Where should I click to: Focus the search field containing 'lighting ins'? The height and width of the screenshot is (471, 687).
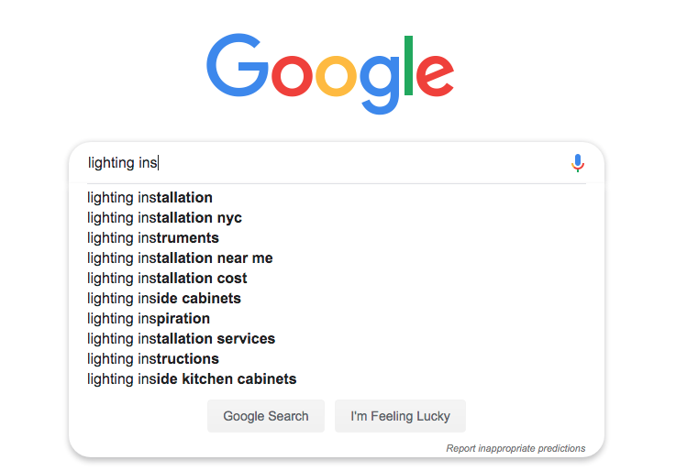[327, 163]
